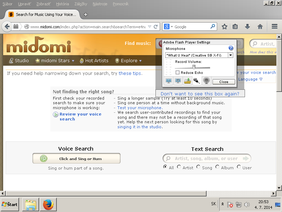This screenshot has height=212, width=282.
Task: Open the Flash Local Storage tab icon
Action: [187, 81]
